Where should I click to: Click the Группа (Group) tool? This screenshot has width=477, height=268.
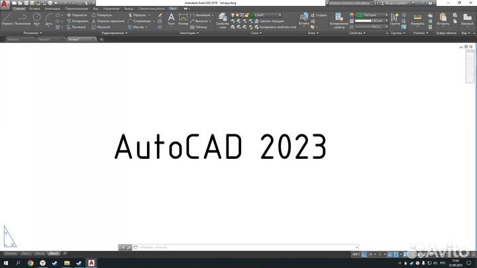click(x=395, y=19)
